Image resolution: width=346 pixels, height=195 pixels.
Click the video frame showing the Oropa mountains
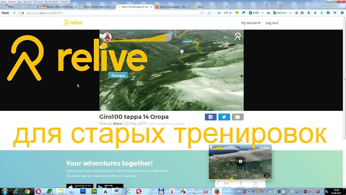(x=171, y=70)
